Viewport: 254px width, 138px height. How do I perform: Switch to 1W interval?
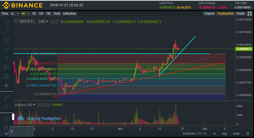click(x=41, y=14)
